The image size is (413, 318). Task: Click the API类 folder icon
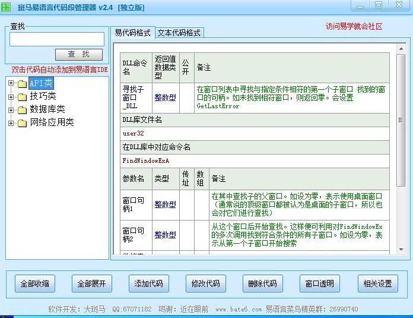[x=22, y=84]
